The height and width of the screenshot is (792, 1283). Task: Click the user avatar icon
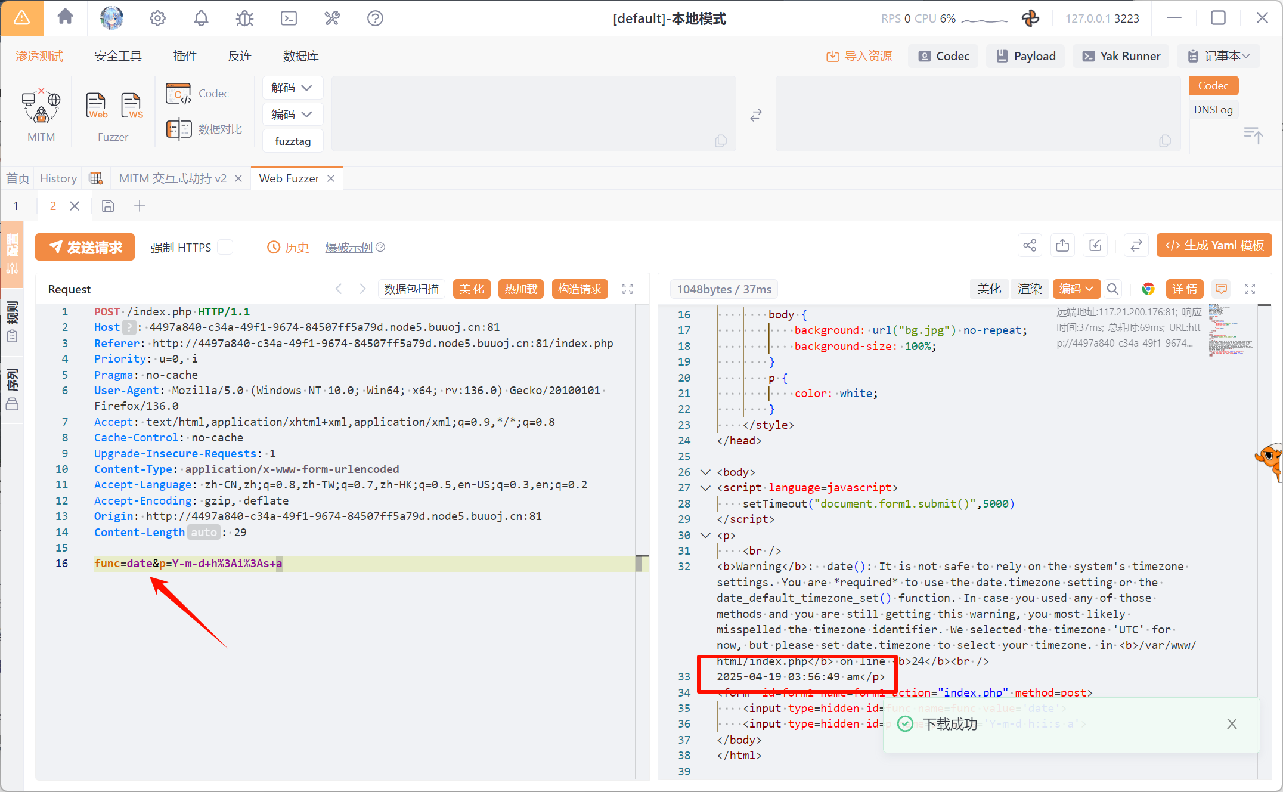[x=111, y=18]
